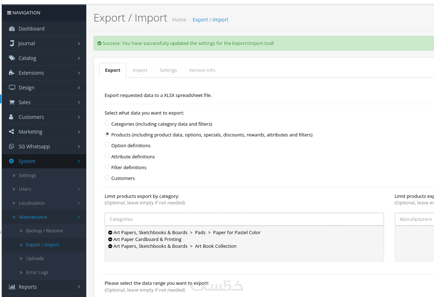Open the Settings tab
This screenshot has height=297, width=434.
(168, 70)
